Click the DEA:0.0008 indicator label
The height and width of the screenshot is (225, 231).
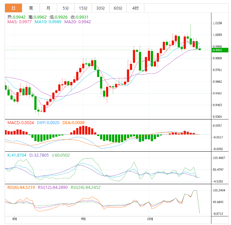73,123
